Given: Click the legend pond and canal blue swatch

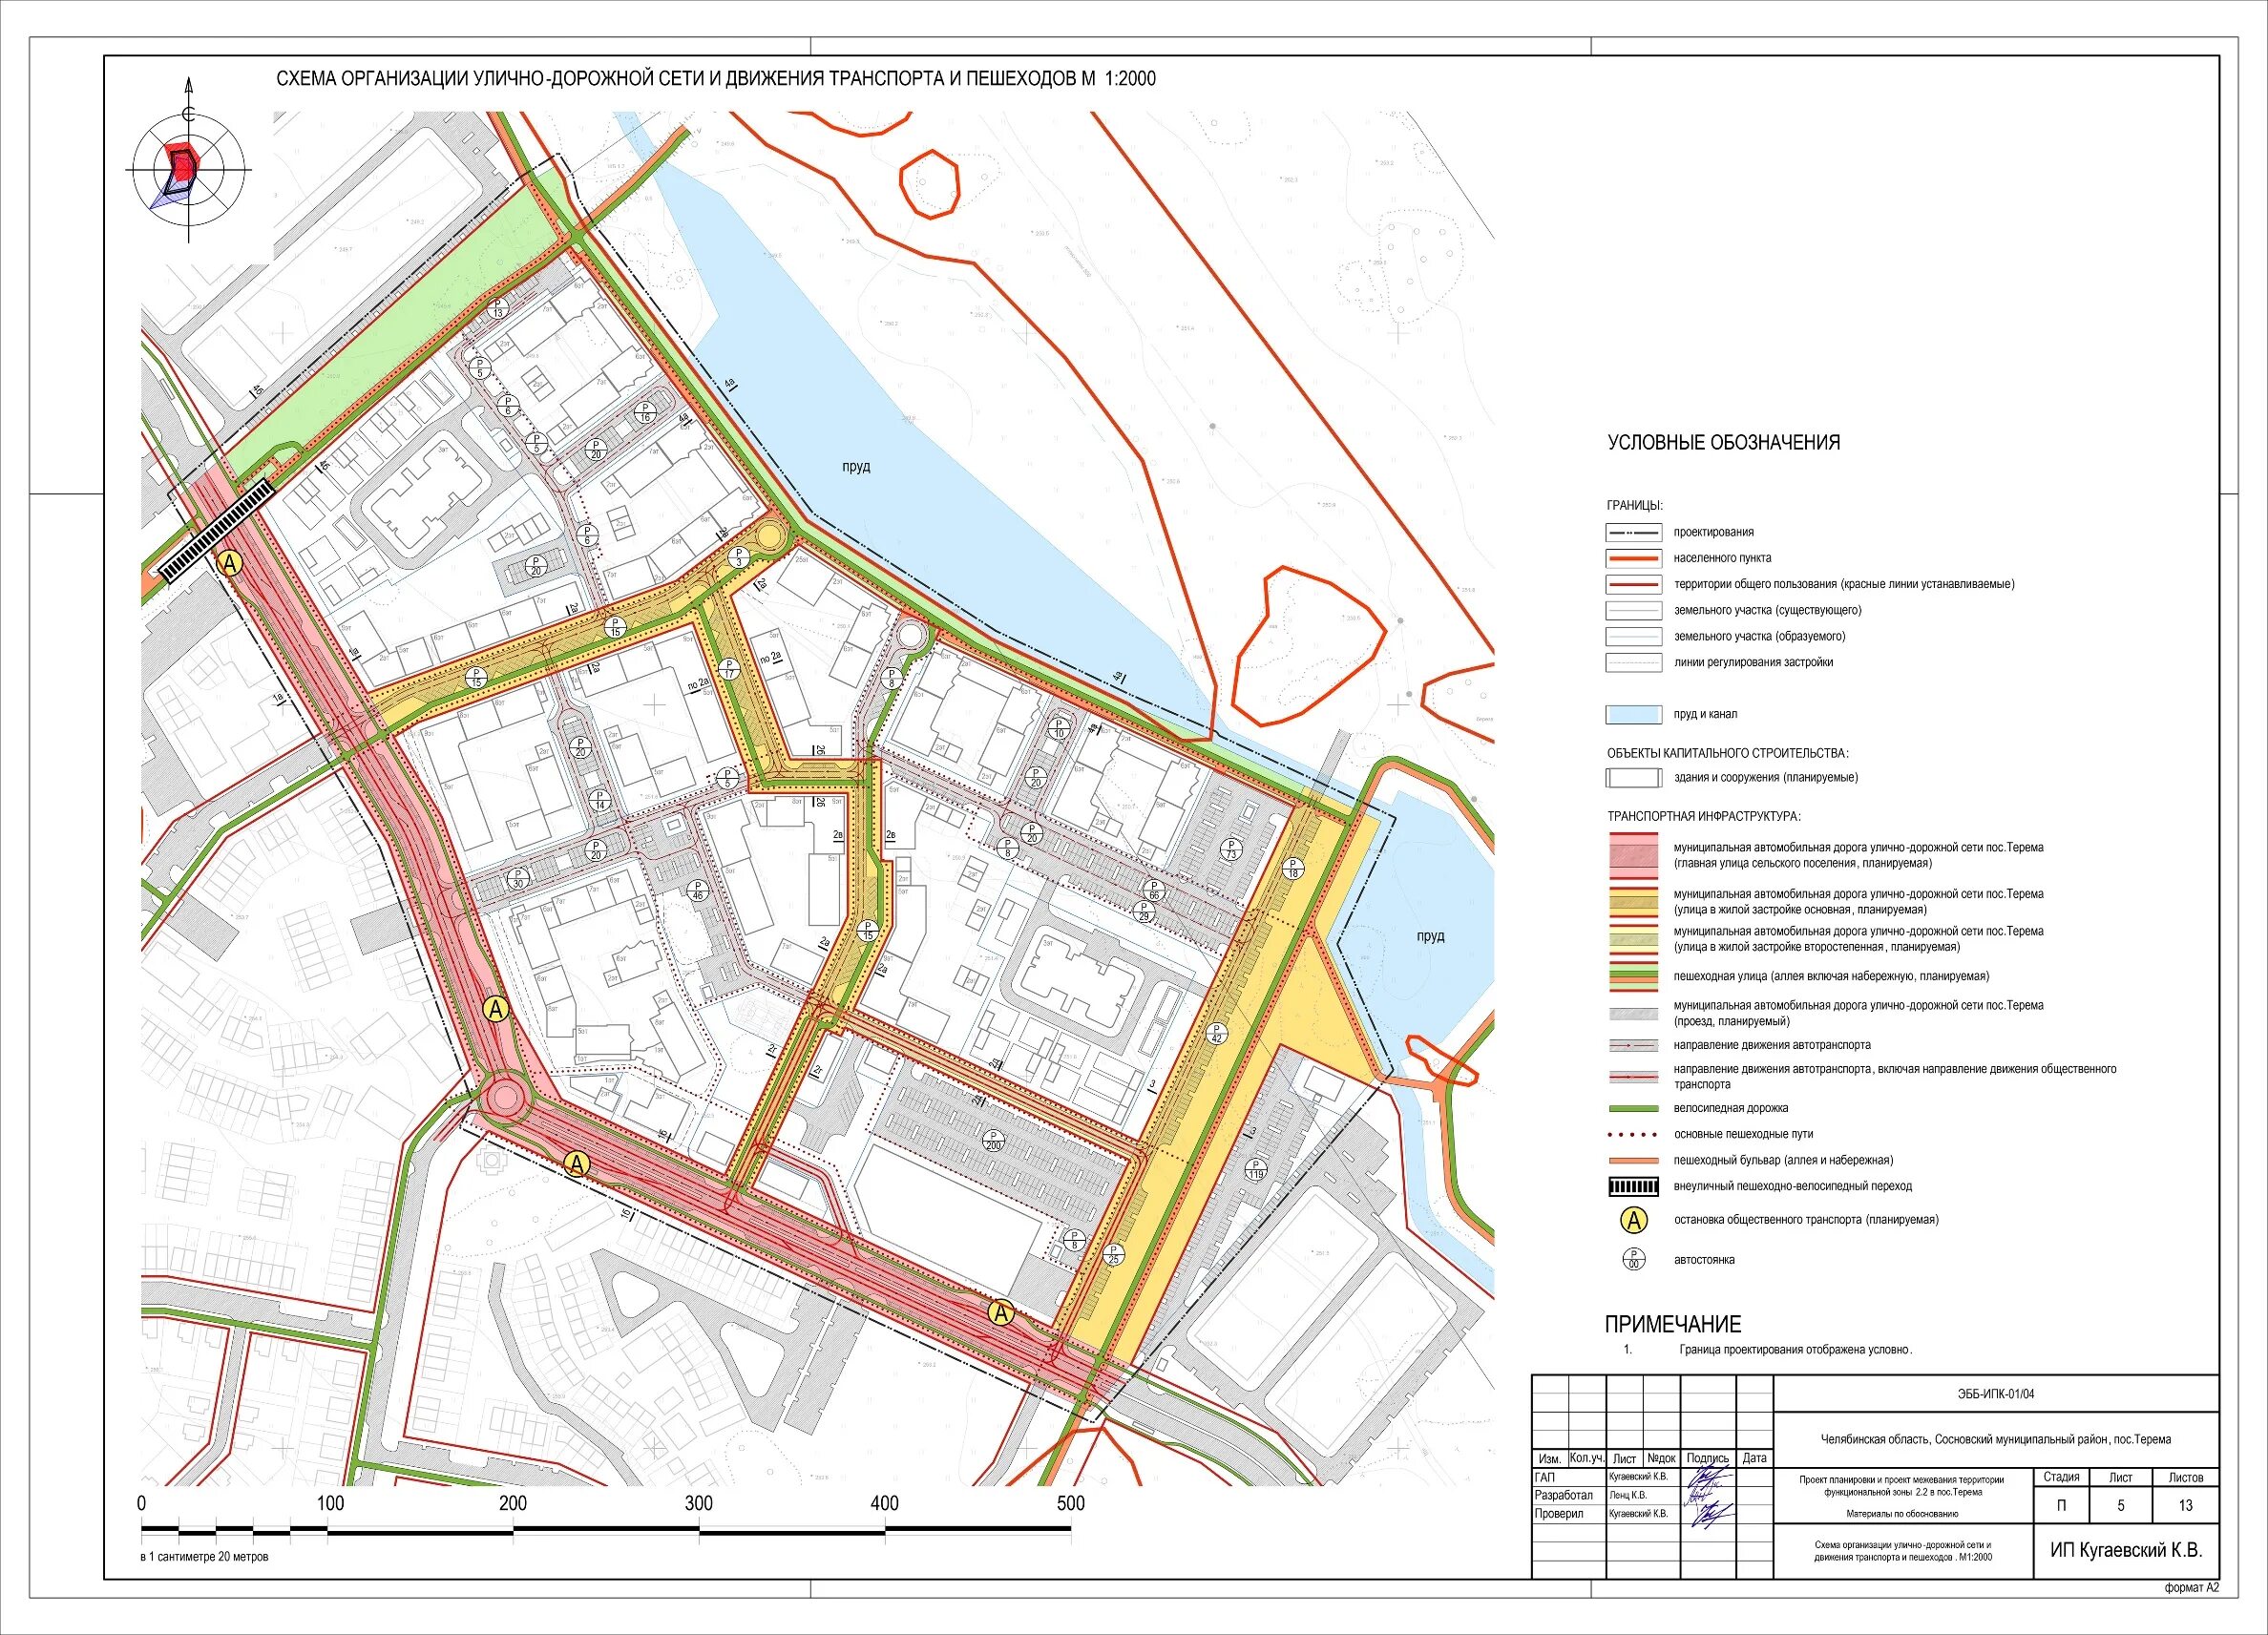Looking at the screenshot, I should pos(1633,714).
